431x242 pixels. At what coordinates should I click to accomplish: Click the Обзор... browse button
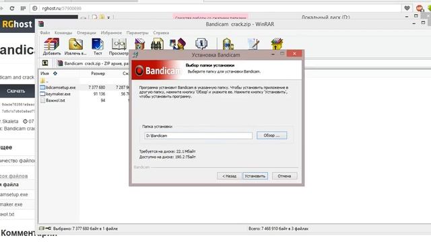click(x=271, y=135)
